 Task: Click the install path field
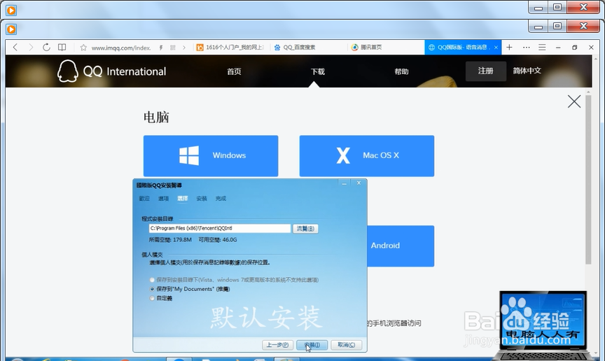point(220,228)
